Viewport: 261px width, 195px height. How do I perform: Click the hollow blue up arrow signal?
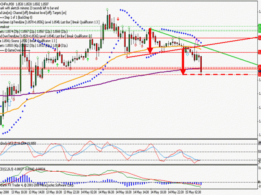(x=9, y=102)
